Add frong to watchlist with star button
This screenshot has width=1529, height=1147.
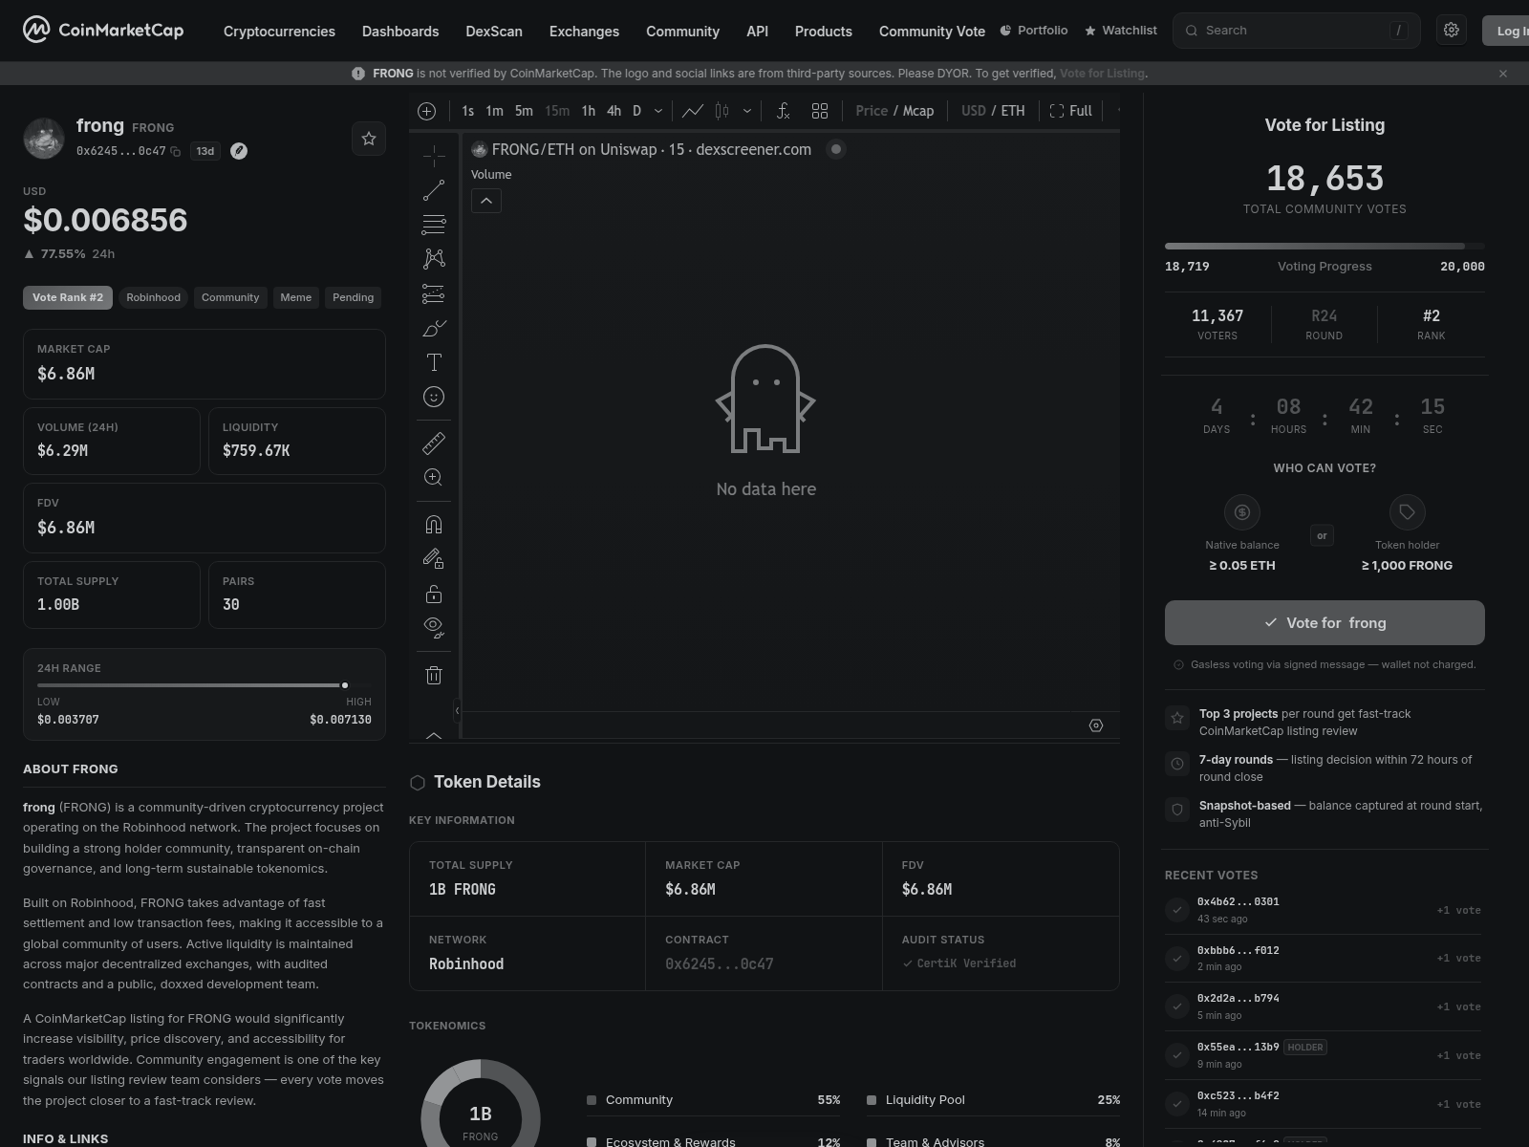369,139
